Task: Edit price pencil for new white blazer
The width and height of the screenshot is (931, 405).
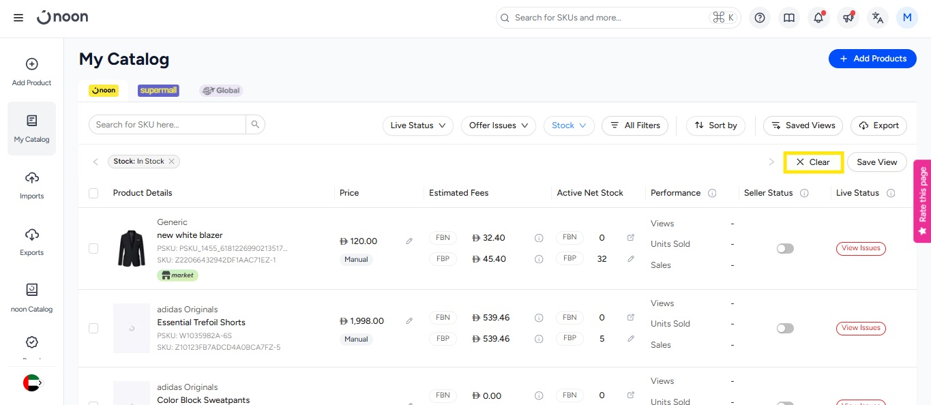Action: 409,241
